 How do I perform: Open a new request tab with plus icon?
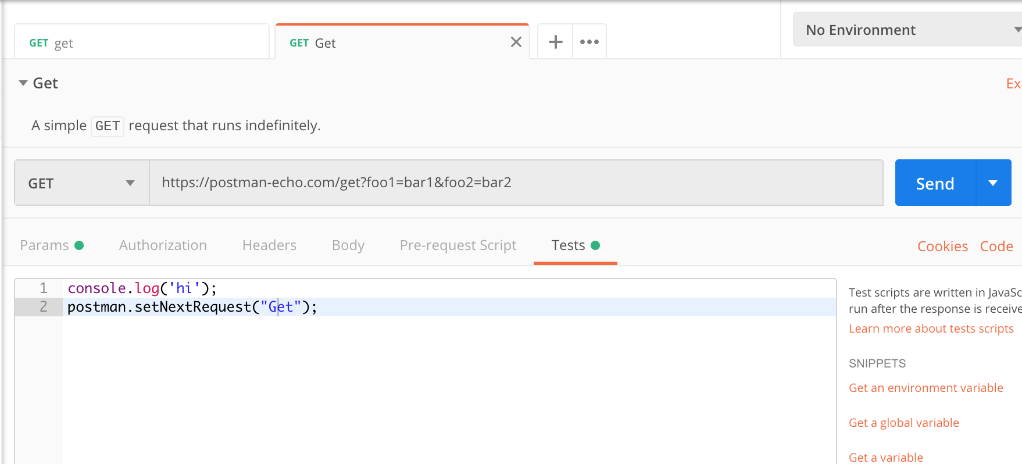click(x=556, y=42)
